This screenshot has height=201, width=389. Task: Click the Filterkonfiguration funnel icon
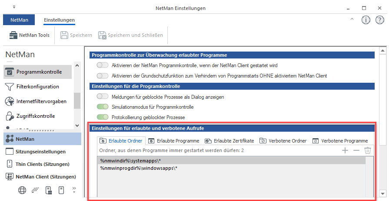point(10,87)
